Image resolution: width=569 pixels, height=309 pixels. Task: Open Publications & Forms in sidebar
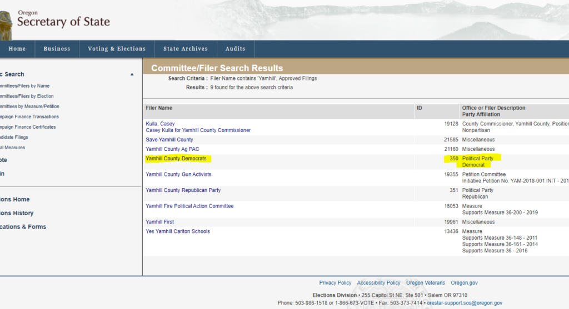(x=23, y=227)
